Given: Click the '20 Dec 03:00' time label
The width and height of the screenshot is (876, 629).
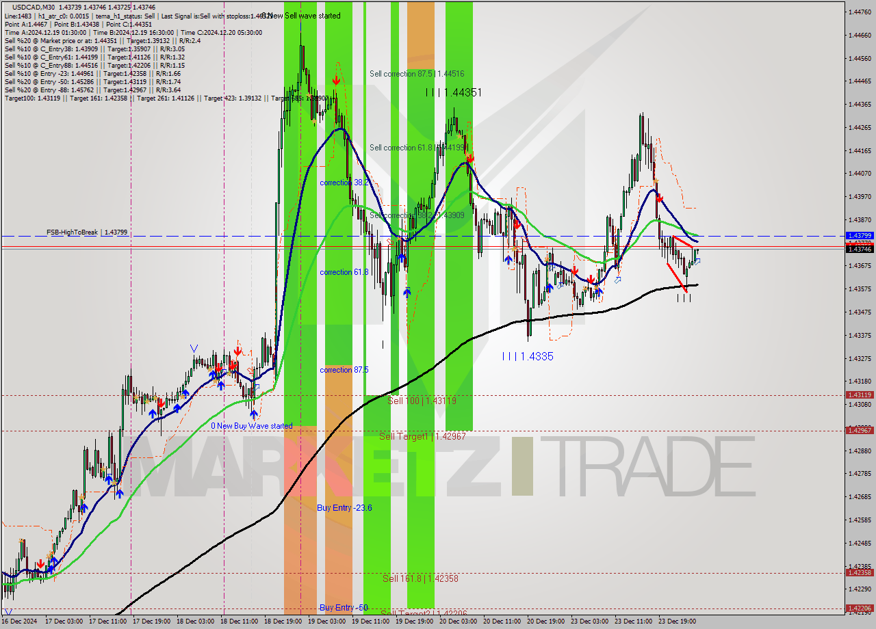Looking at the screenshot, I should click(x=458, y=621).
